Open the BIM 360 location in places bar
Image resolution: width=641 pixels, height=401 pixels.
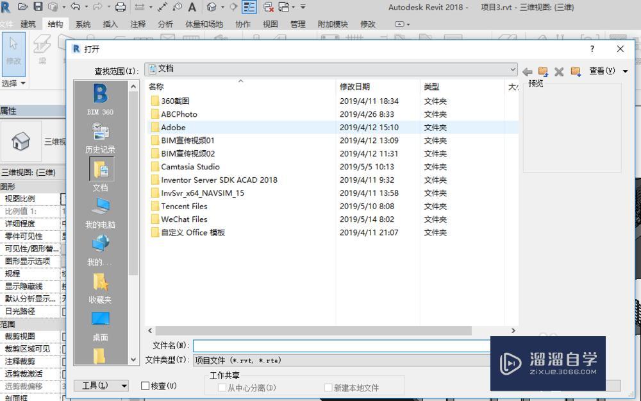click(100, 99)
